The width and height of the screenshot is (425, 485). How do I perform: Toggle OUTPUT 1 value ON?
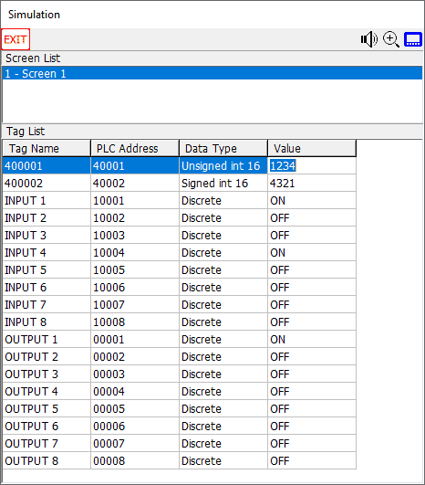click(x=312, y=339)
